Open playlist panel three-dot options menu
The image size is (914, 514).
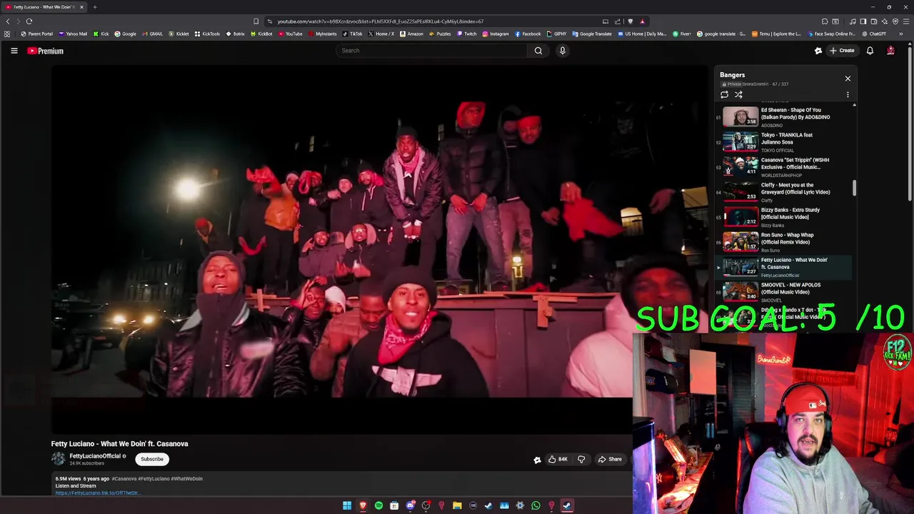(x=848, y=94)
